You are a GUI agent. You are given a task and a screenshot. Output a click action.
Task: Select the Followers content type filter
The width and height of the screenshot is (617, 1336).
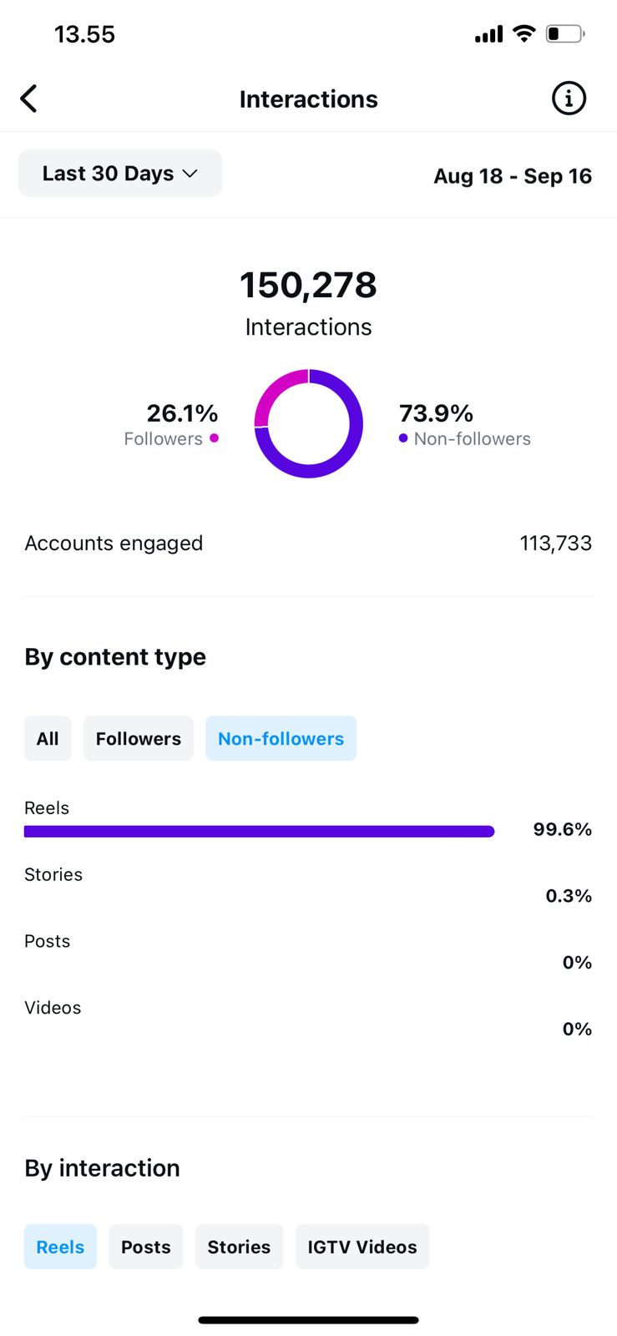139,739
